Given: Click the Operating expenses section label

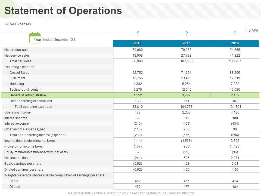Looking at the screenshot, I should (20, 67).
